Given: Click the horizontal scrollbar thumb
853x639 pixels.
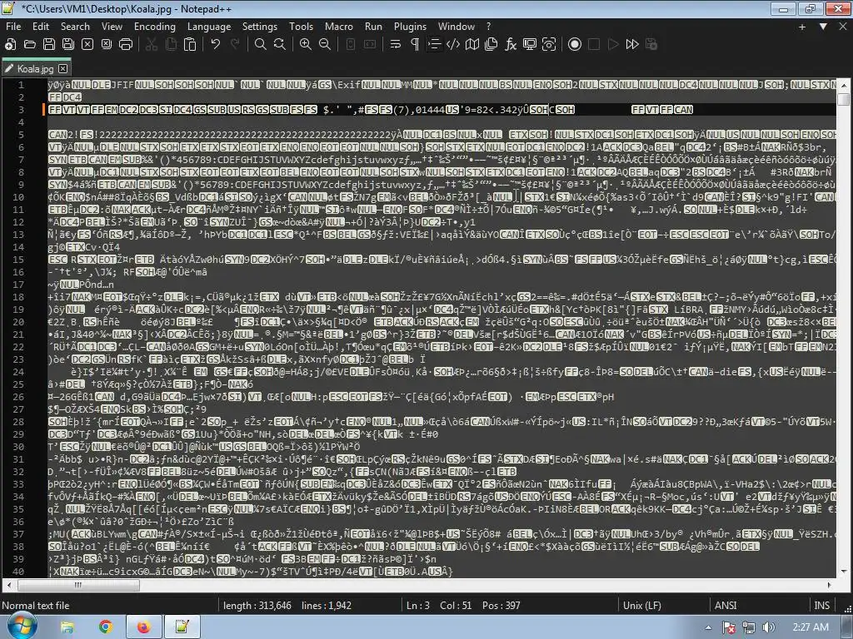Looking at the screenshot, I should coord(79,585).
